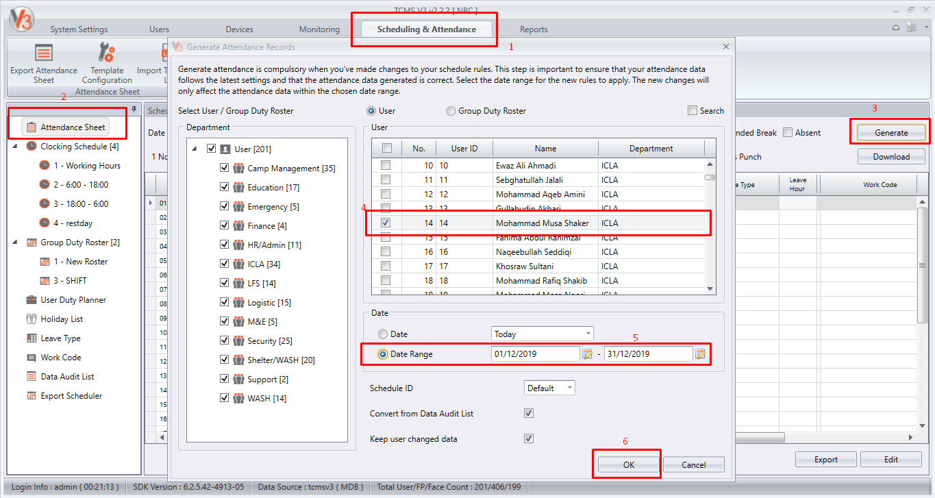This screenshot has width=935, height=498.
Task: Click the clock icon beside Clocking Schedule [4]
Action: pos(32,146)
